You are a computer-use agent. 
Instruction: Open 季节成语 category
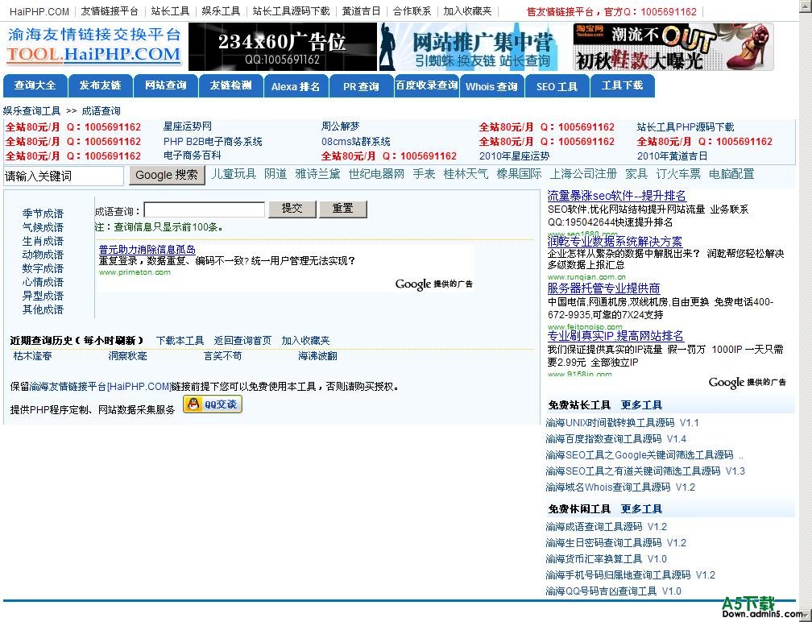click(43, 214)
